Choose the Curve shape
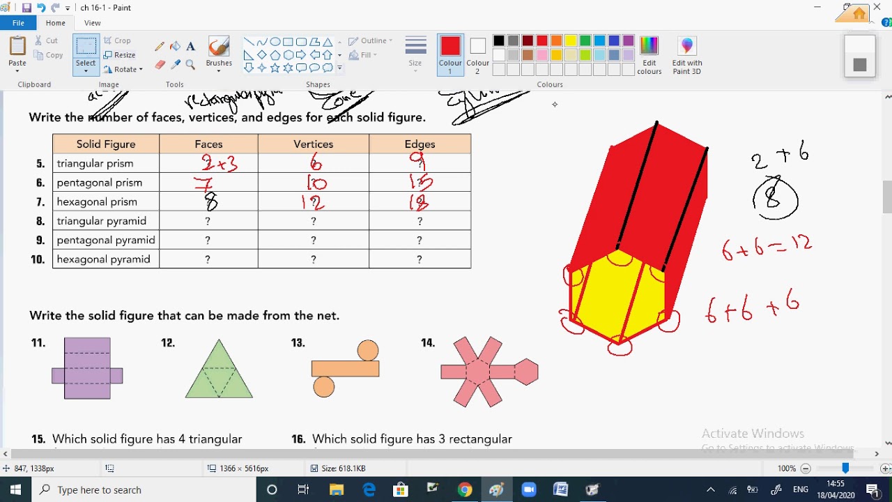 click(x=262, y=42)
